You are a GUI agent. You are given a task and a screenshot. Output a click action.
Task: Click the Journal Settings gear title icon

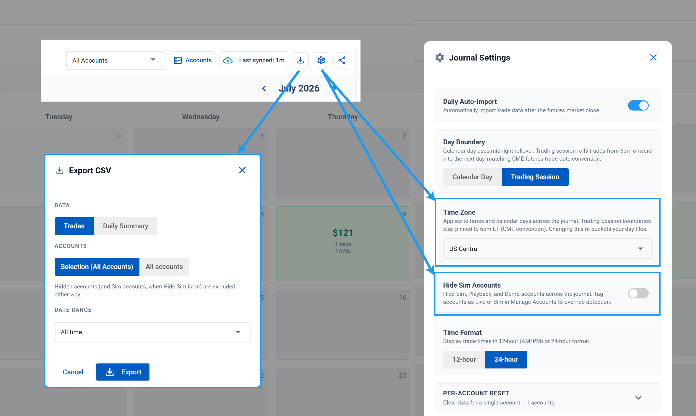coord(440,58)
